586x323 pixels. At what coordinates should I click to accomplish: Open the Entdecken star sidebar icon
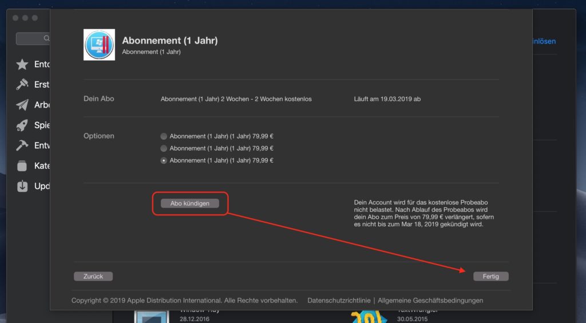point(22,64)
